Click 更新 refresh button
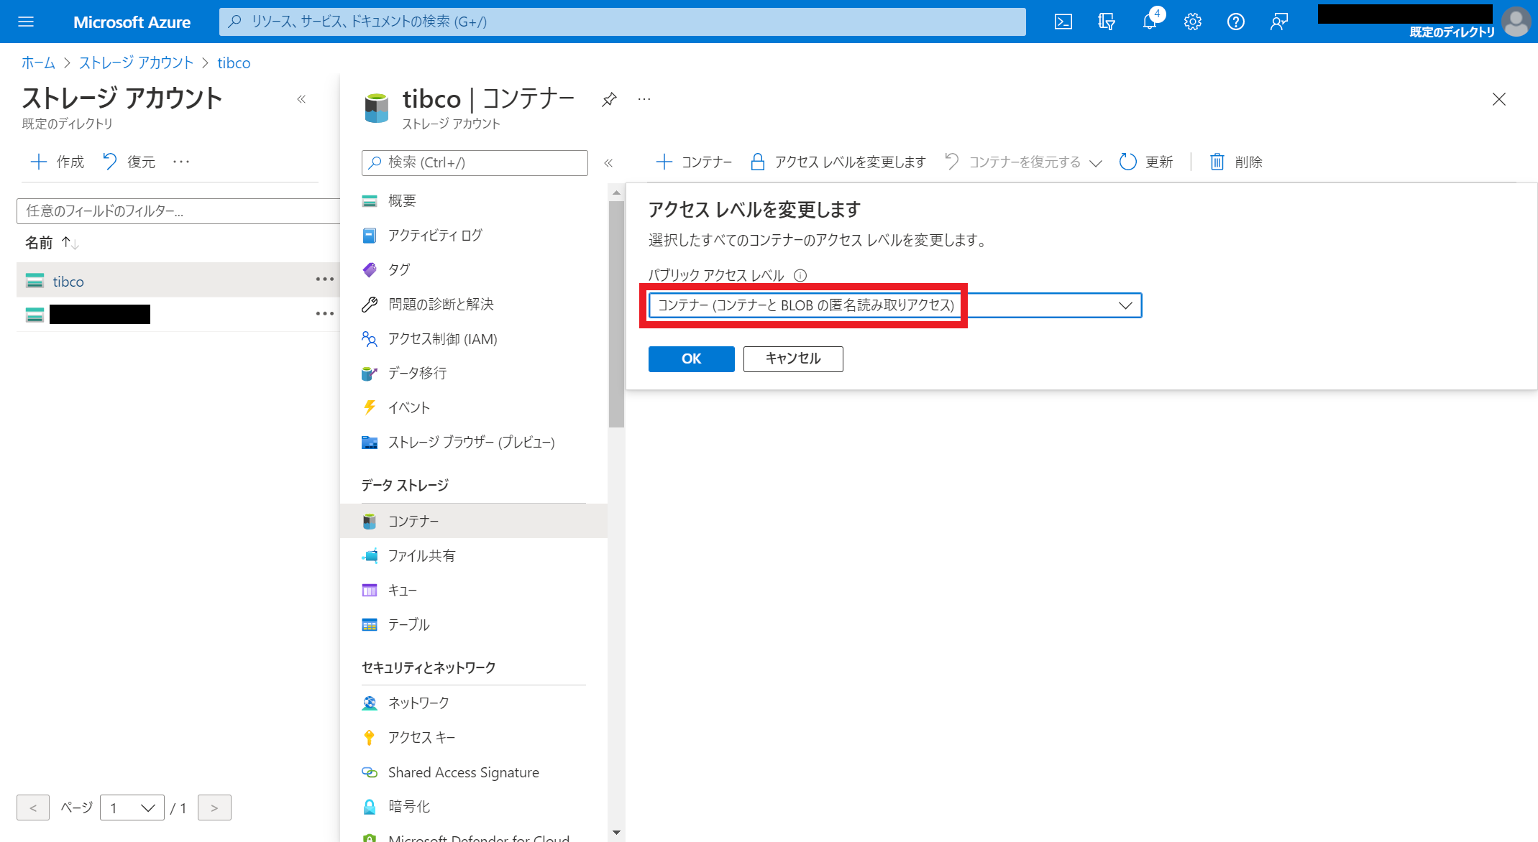This screenshot has width=1538, height=842. [1146, 162]
